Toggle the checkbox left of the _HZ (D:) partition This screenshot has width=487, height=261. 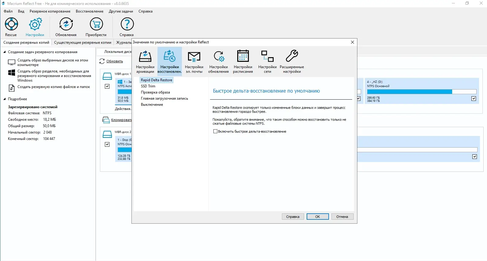tap(359, 99)
